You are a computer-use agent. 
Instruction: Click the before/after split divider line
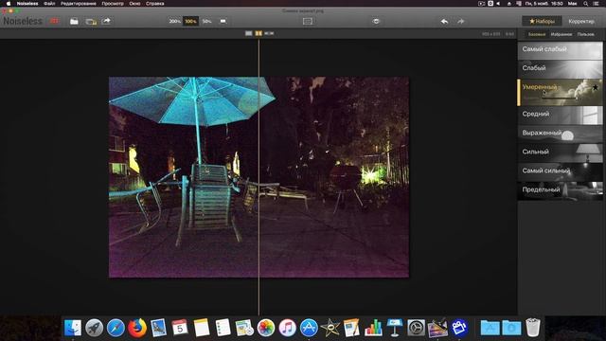pos(258,177)
